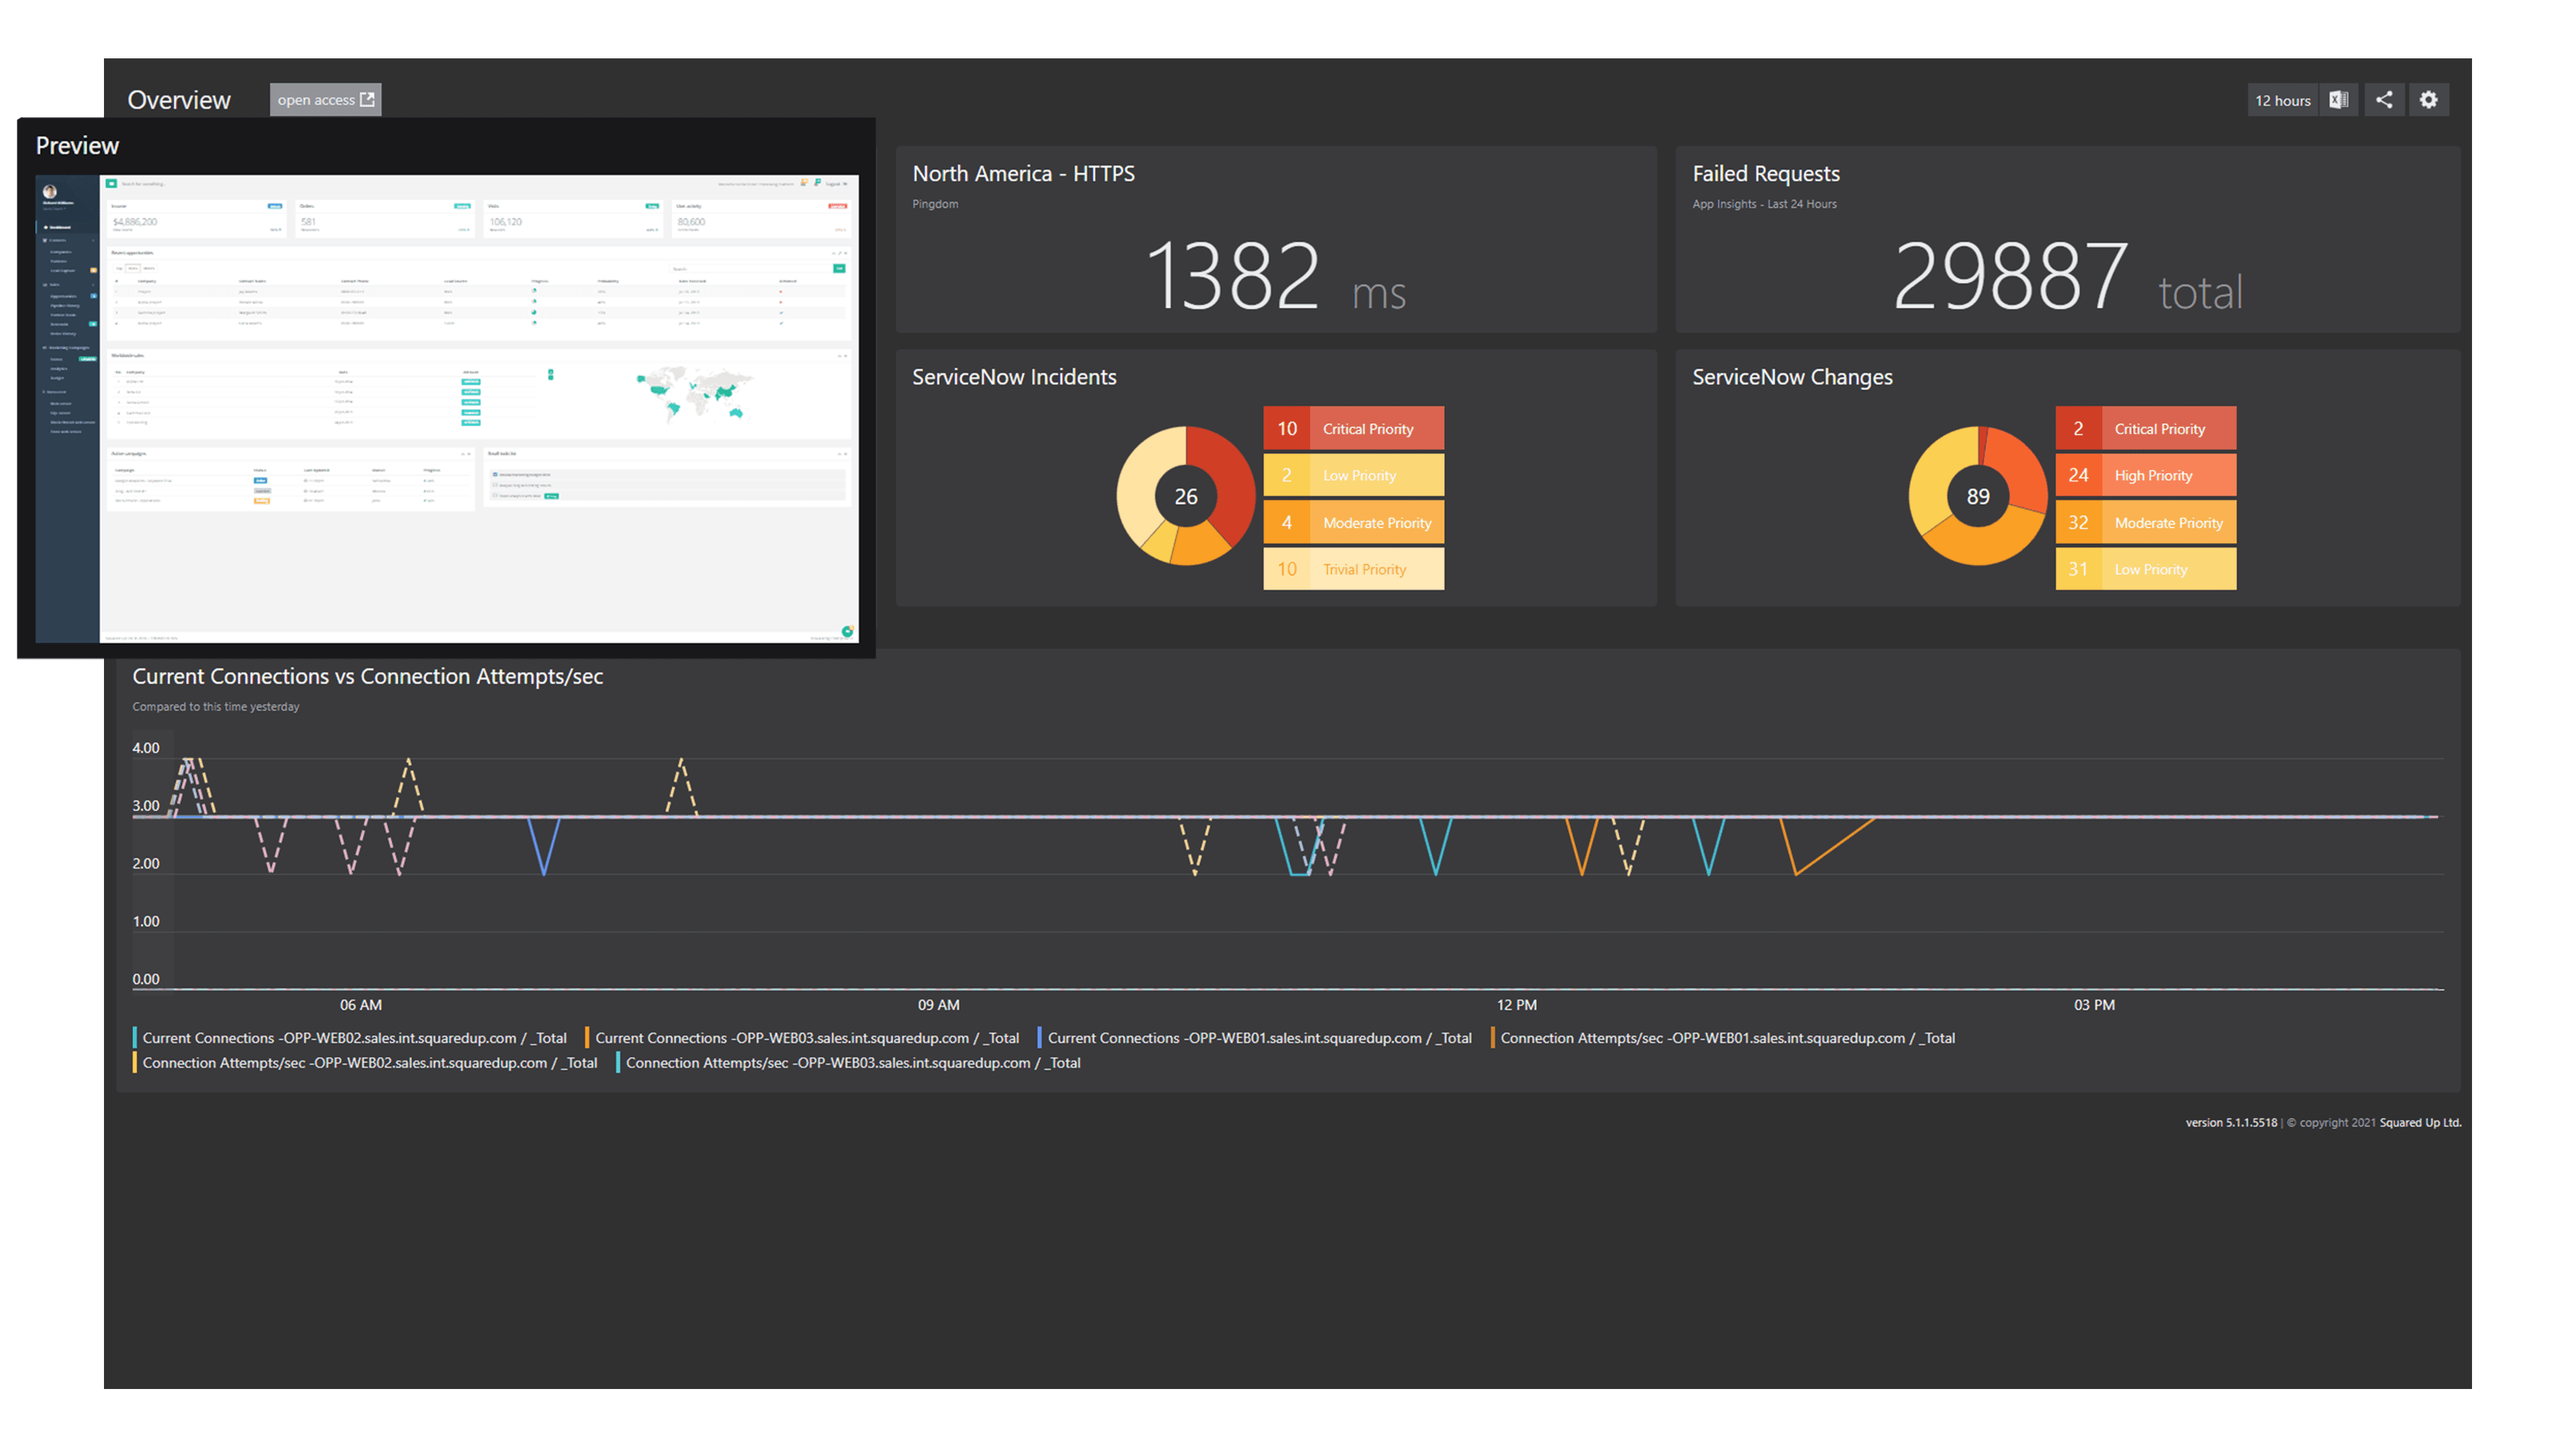Click the open access button
This screenshot has height=1448, width=2576.
324,99
